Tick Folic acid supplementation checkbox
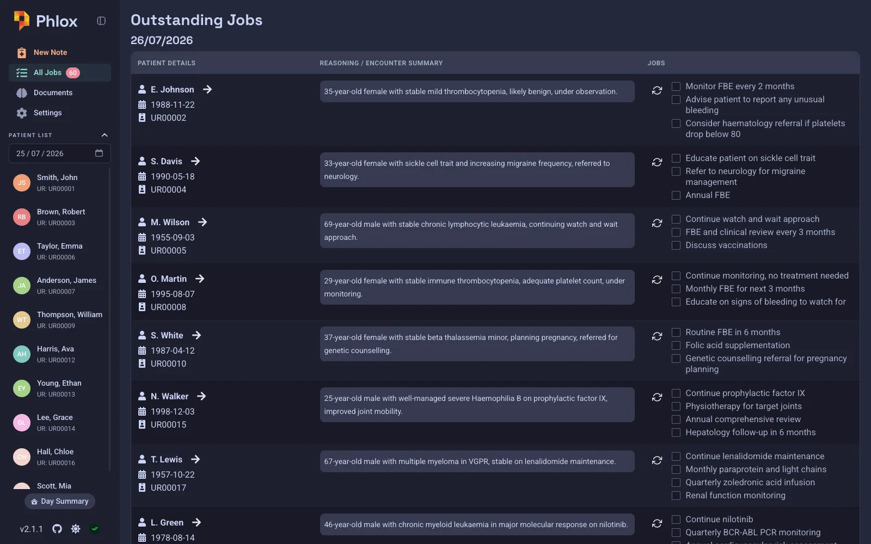871x544 pixels. point(676,345)
